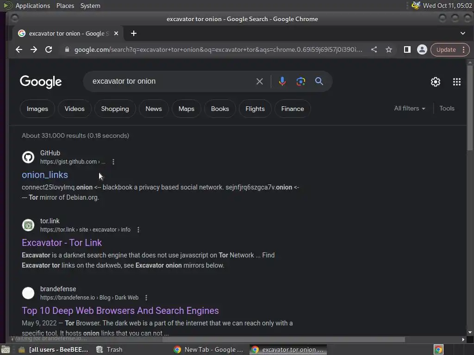The image size is (474, 355).
Task: Open the Excavator - Tor Link result
Action: point(62,243)
